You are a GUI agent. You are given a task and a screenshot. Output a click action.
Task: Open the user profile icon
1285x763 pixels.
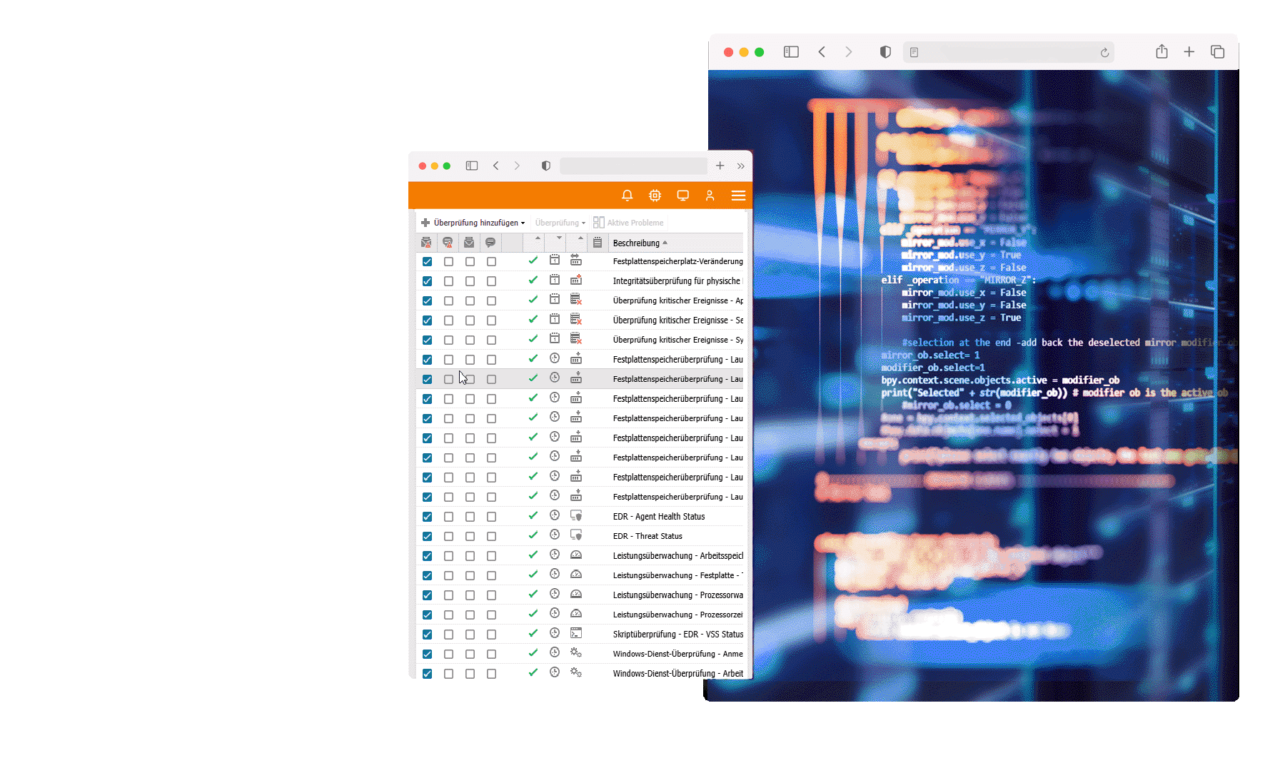(x=710, y=196)
